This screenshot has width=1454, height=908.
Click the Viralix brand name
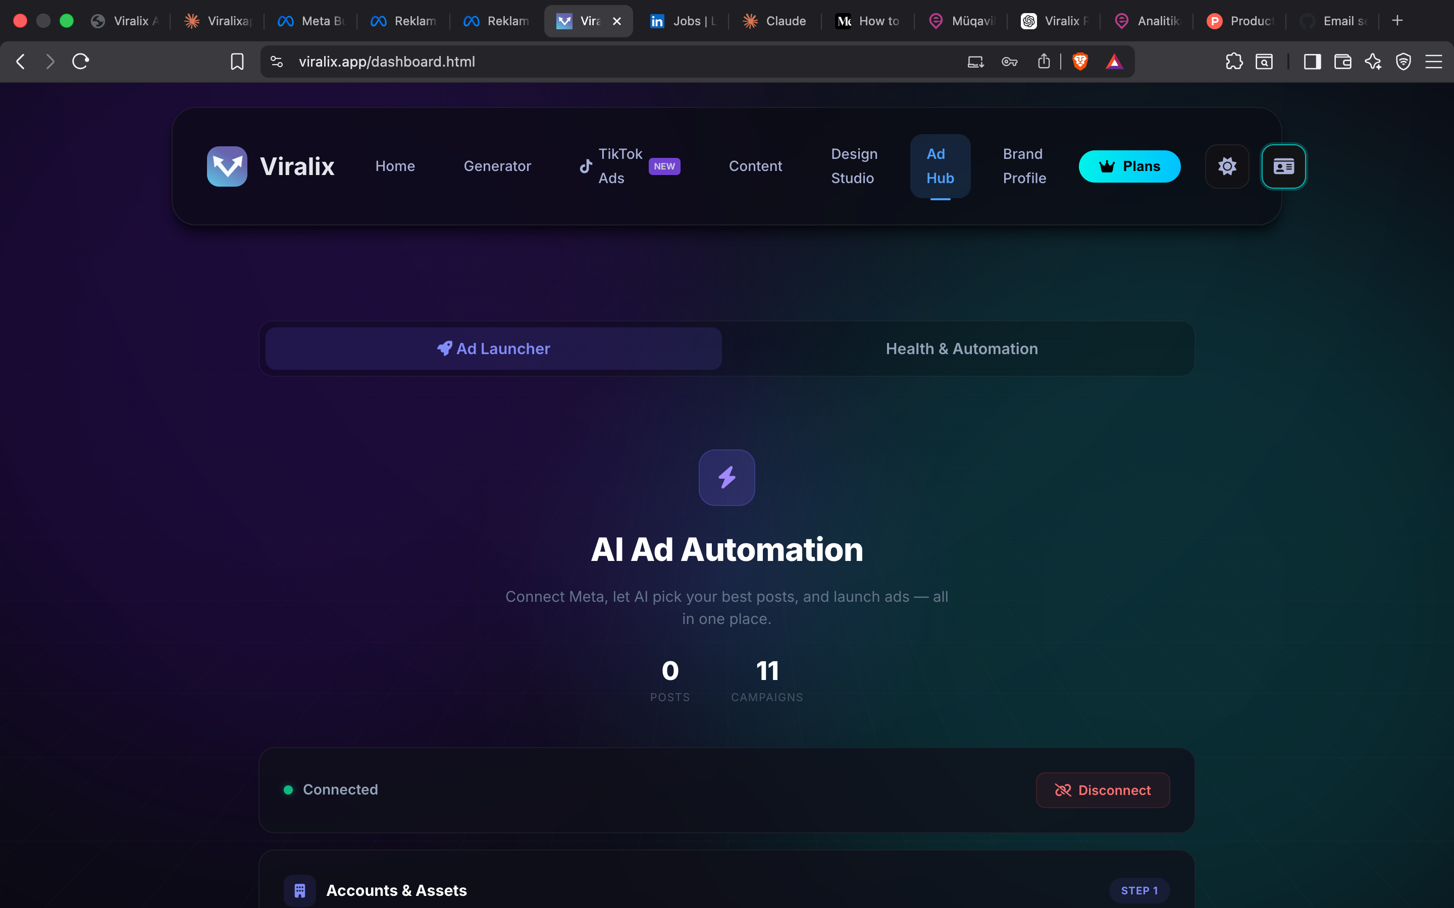click(x=297, y=166)
